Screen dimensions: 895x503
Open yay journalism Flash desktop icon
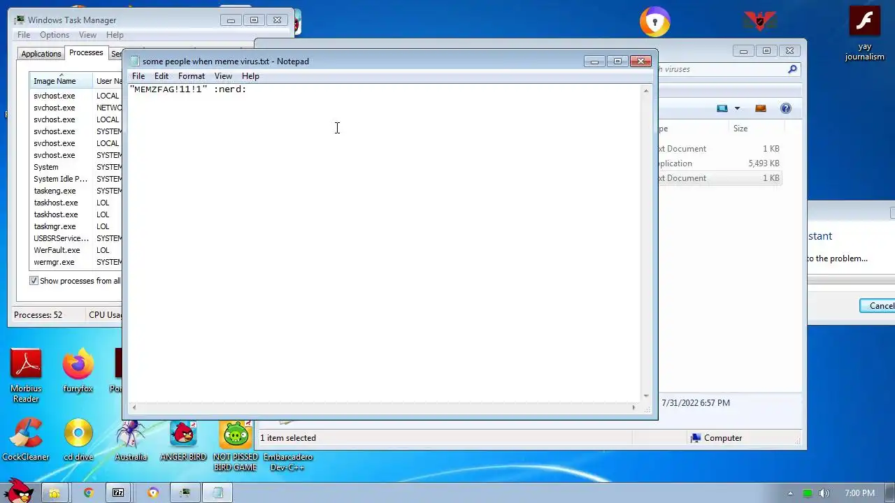[865, 34]
